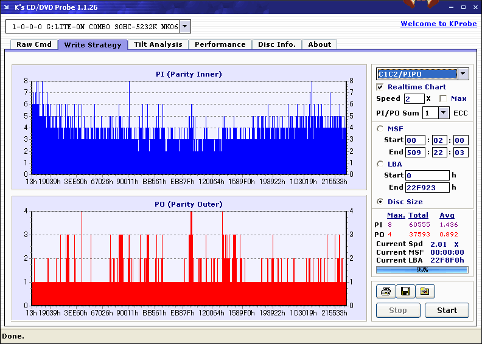Enable the Max speed checkbox
The height and width of the screenshot is (344, 482).
point(443,99)
